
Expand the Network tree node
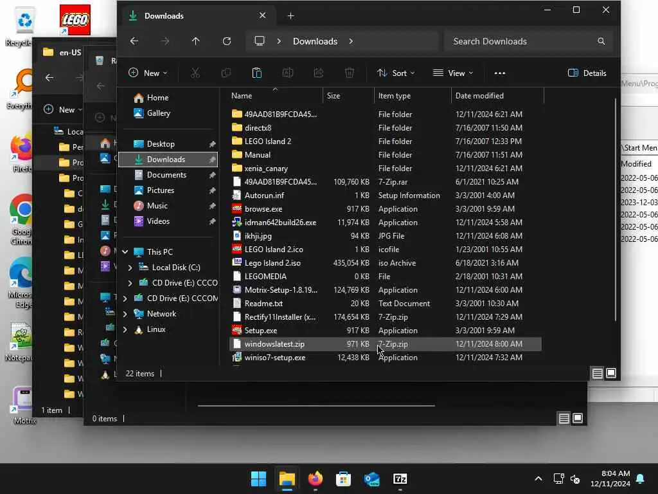(x=125, y=314)
